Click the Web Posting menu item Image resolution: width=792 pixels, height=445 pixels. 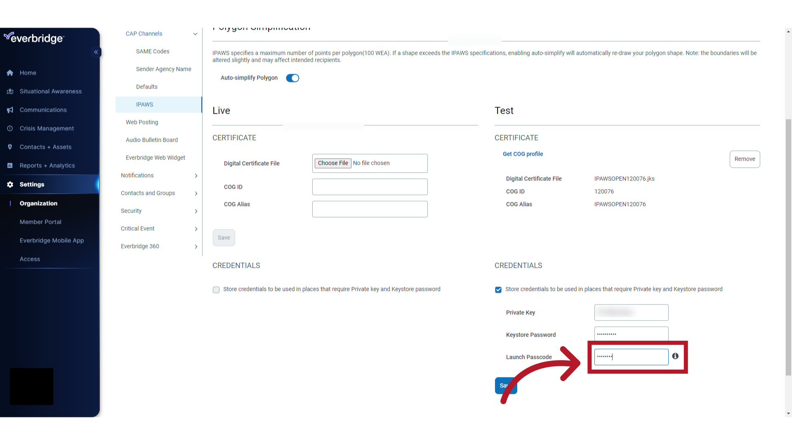click(x=142, y=122)
